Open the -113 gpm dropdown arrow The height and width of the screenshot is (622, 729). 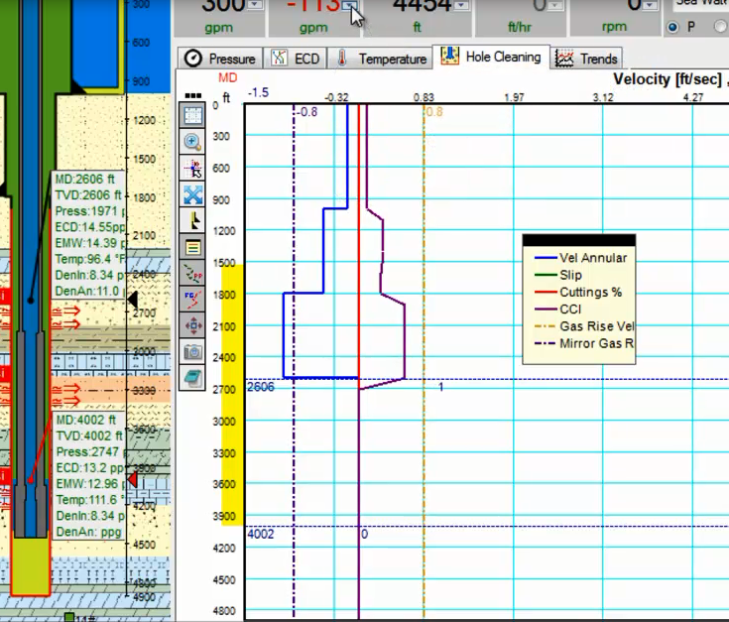click(x=349, y=5)
